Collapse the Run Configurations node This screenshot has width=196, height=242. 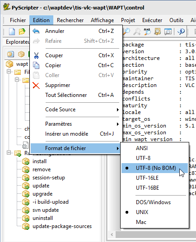point(9,153)
